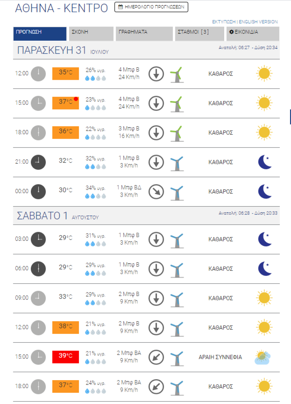This screenshot has width=291, height=404.
Task: Open the ΓΡΑΦΗΜΑΤΑ tab
Action: [x=144, y=33]
